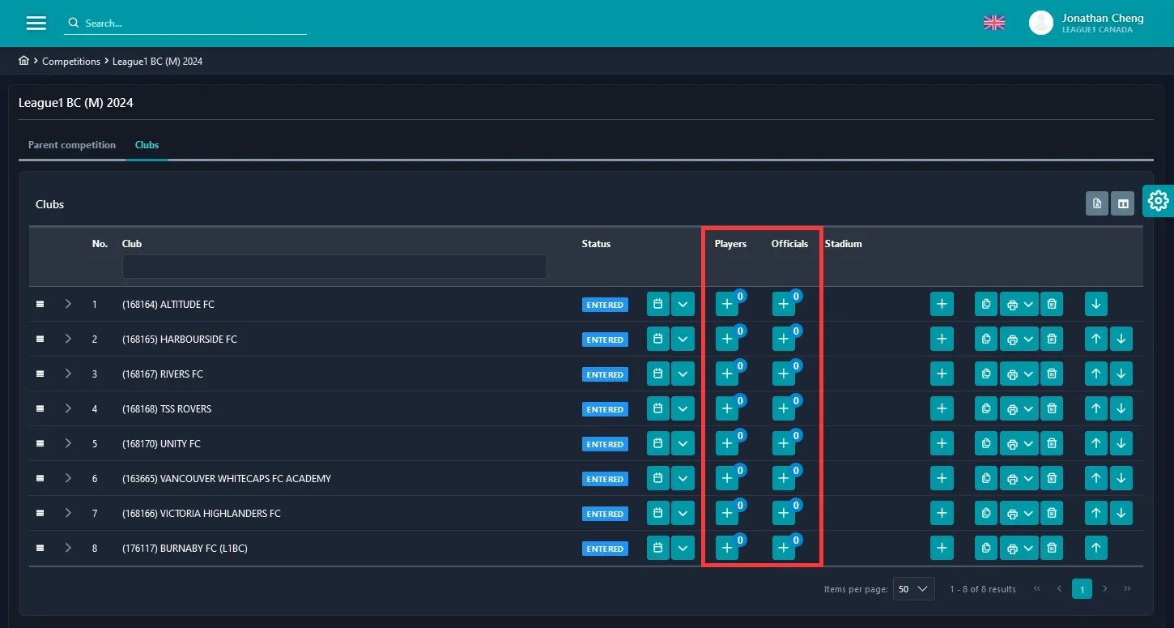Copy the VICTORIA HIGHLANDERS FC entry
This screenshot has height=628, width=1174.
[x=986, y=513]
